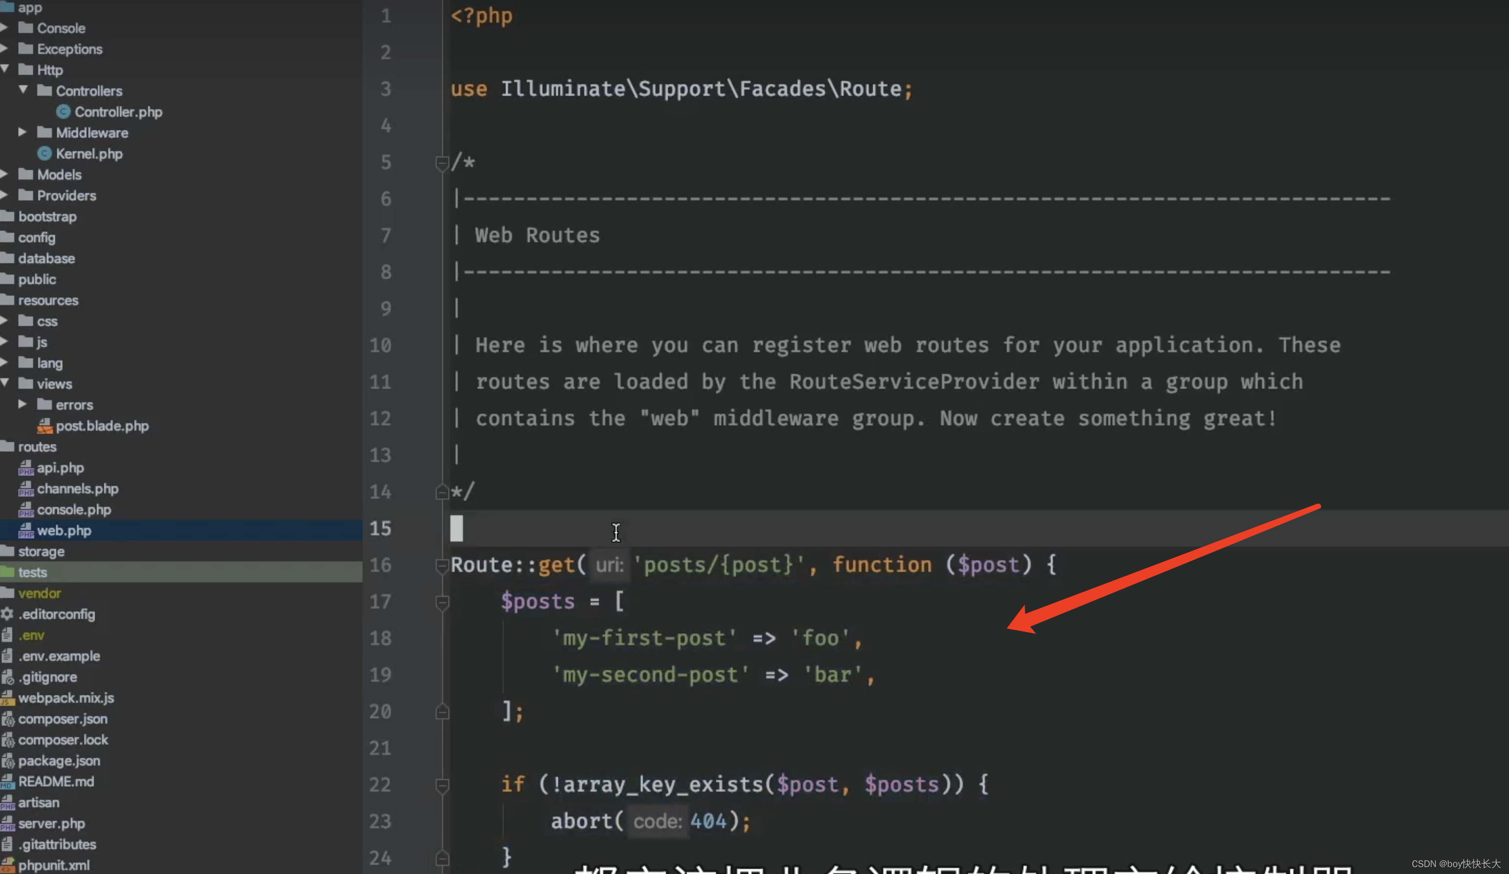1509x874 pixels.
Task: Click the package.json file icon
Action: click(7, 761)
